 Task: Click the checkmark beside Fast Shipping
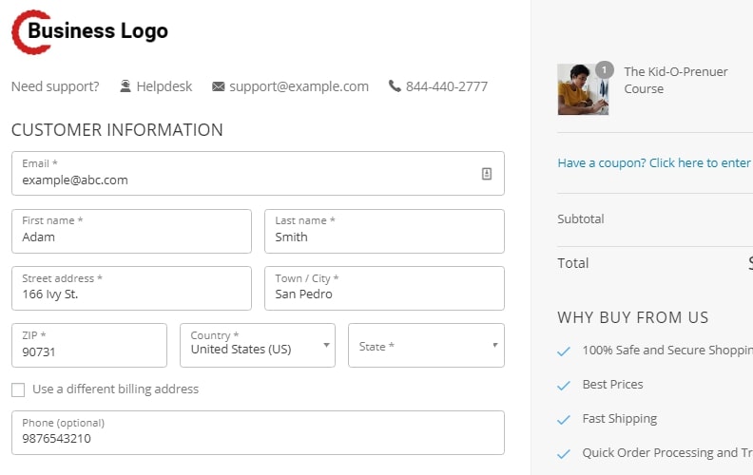coord(563,420)
